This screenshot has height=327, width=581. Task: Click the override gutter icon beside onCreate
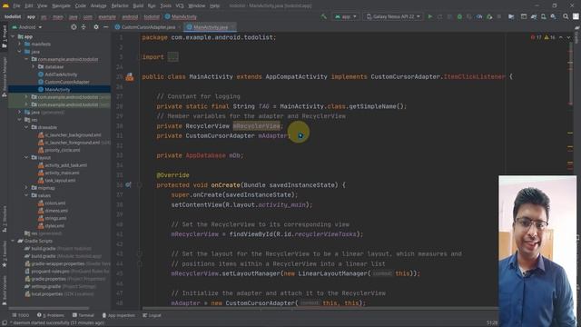(128, 184)
